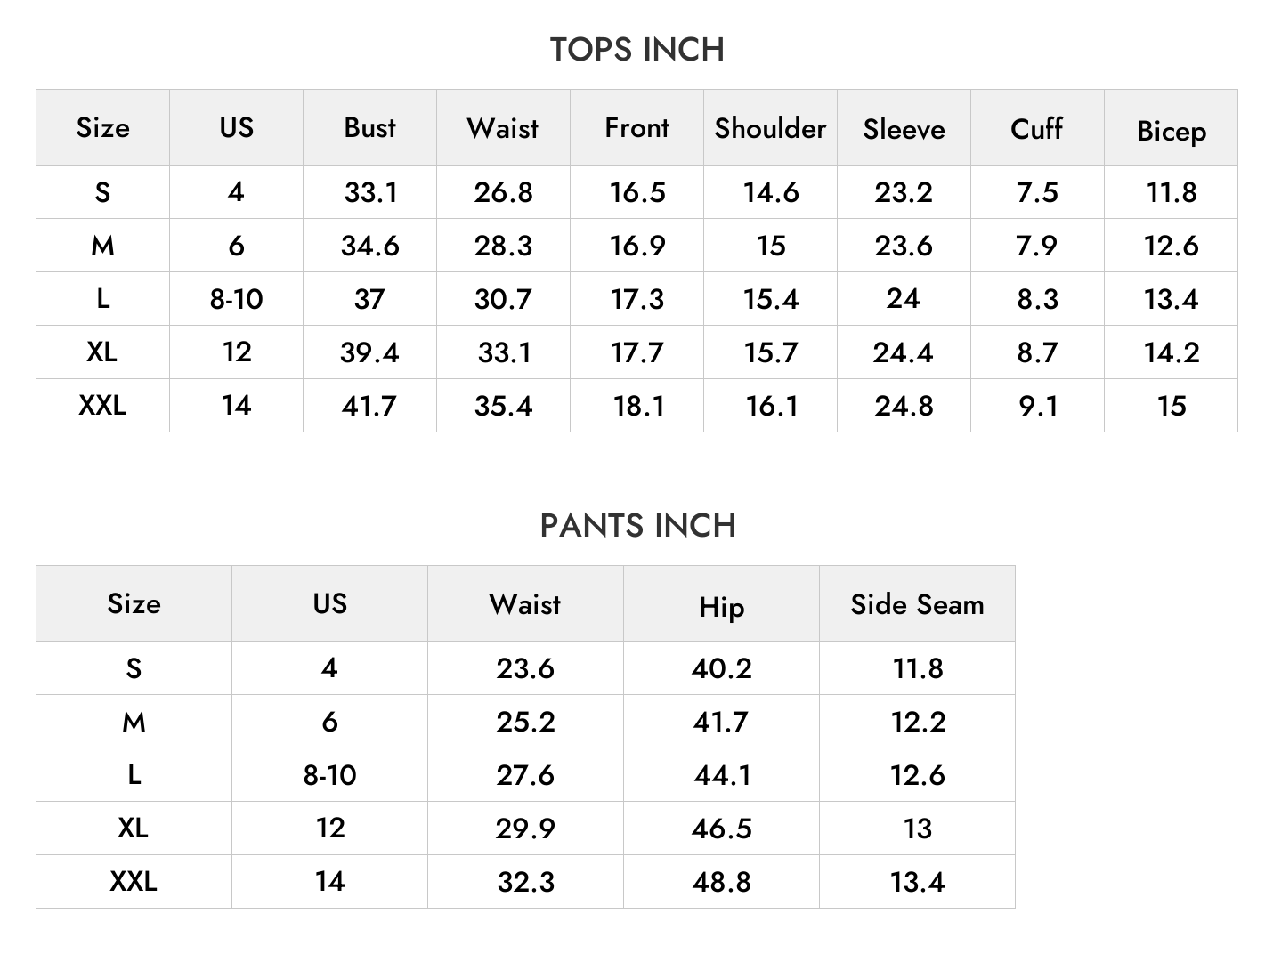The height and width of the screenshot is (970, 1273).
Task: Click the Cuff column header
Action: (x=1036, y=128)
